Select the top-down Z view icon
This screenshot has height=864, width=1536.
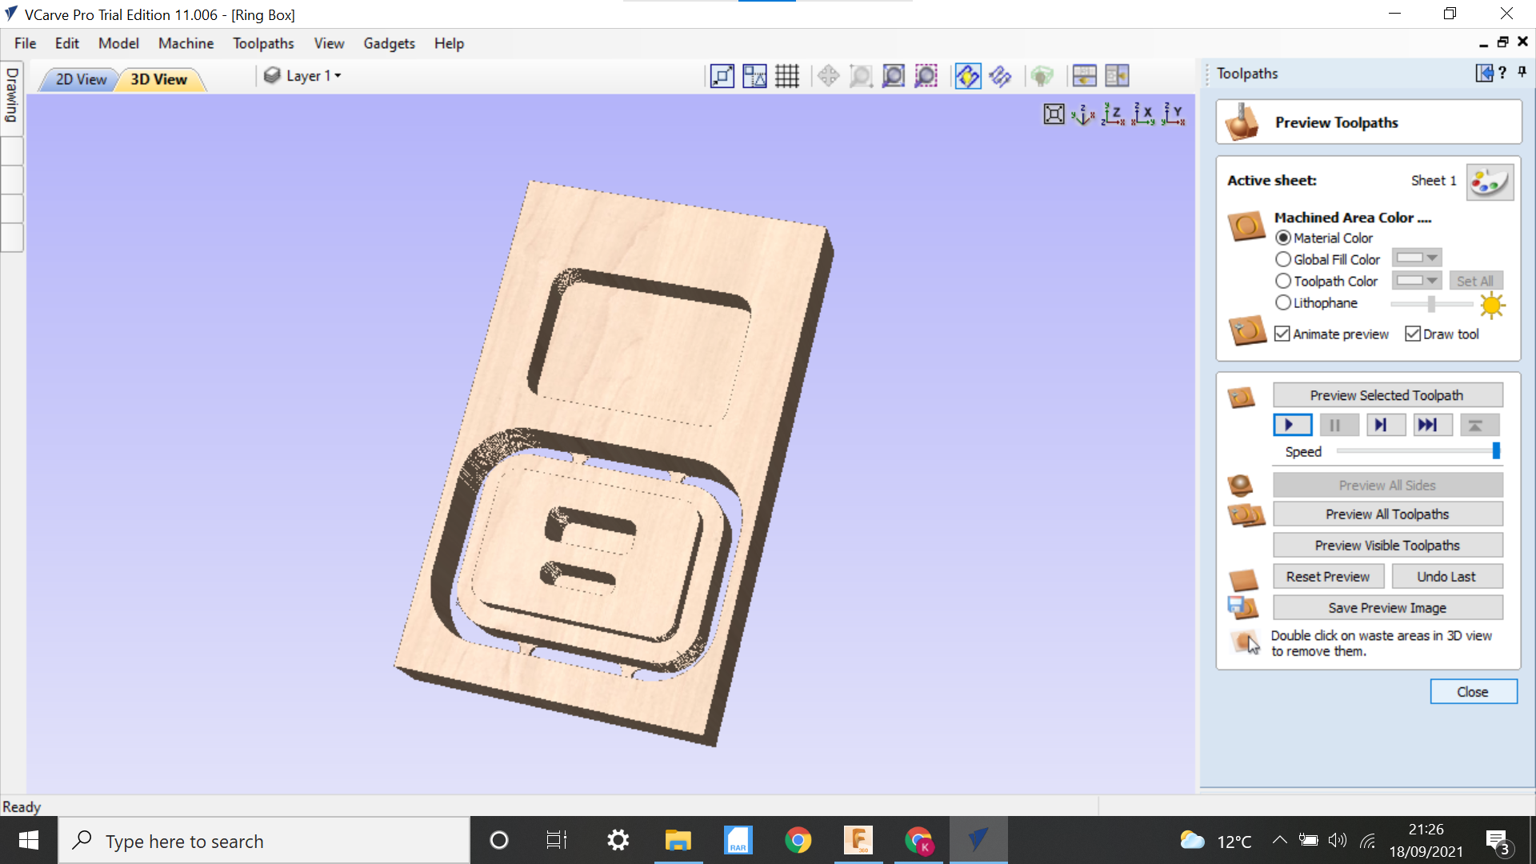pos(1112,114)
